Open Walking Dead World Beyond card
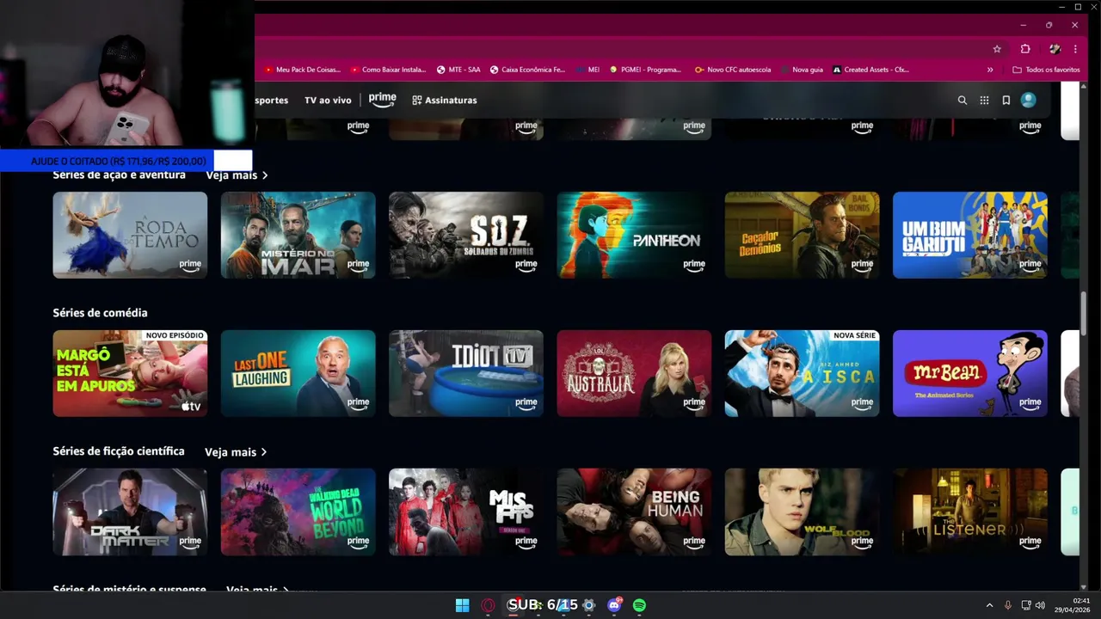 tap(298, 512)
